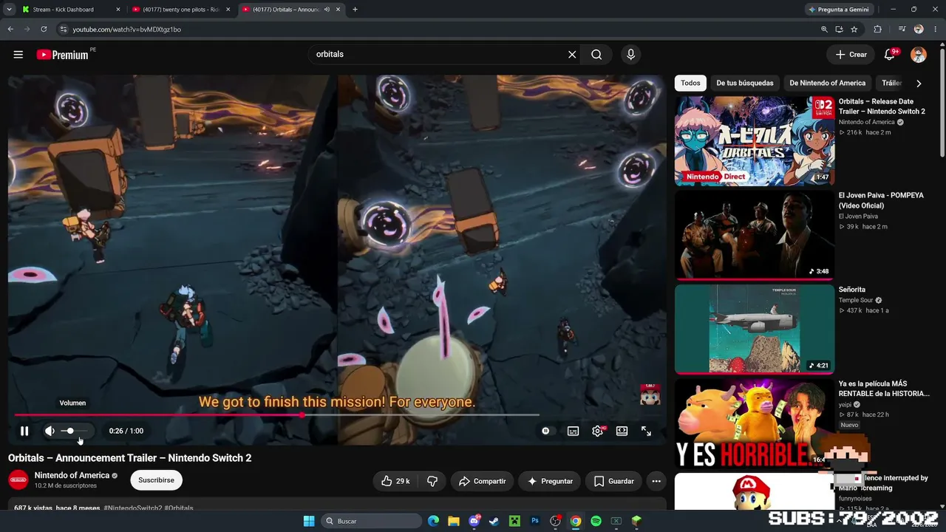Viewport: 946px width, 532px height.
Task: Click Pregunta a Gemini button
Action: [x=839, y=10]
